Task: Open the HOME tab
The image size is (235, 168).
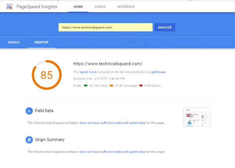Action: 78,7
